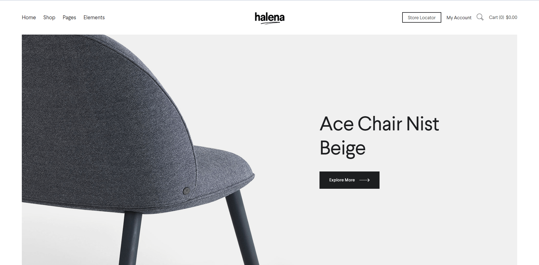Click the gray chair hero image
This screenshot has width=539, height=265.
[x=138, y=150]
